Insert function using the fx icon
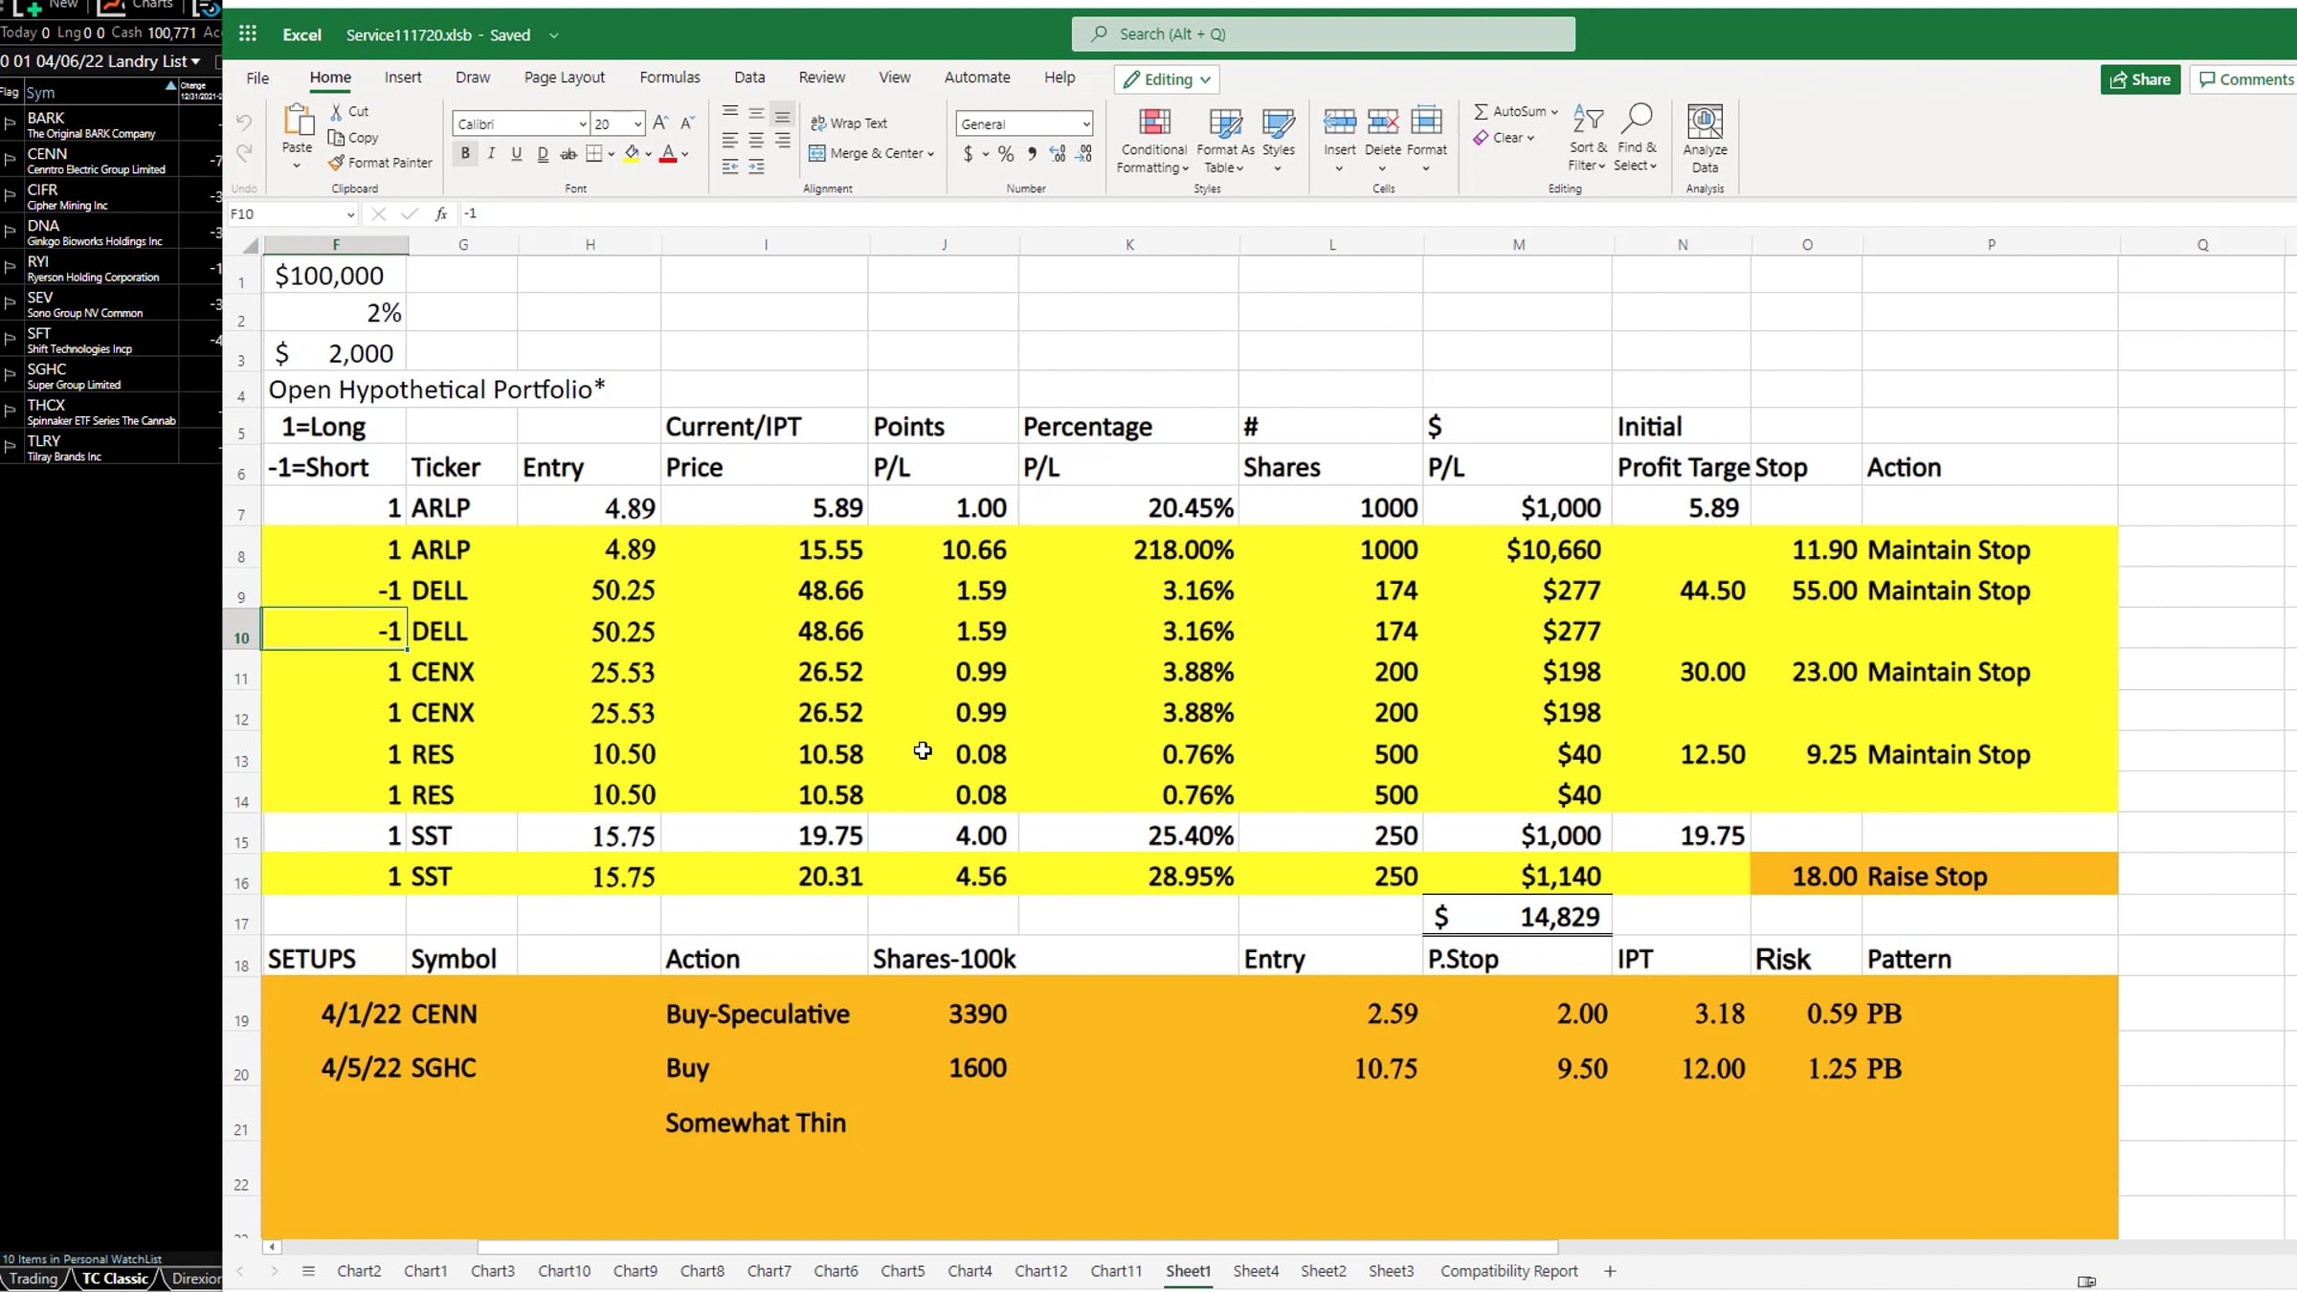The image size is (2297, 1292). point(441,214)
